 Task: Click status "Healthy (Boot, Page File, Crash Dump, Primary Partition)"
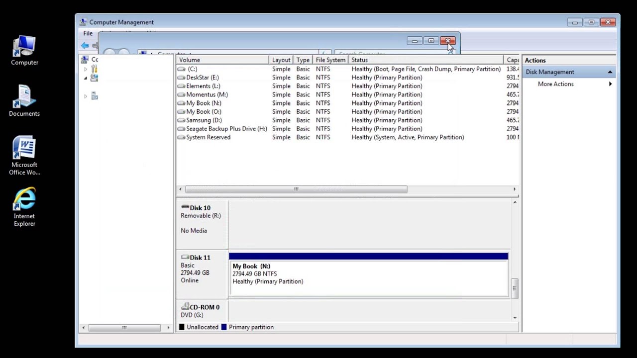tap(426, 69)
